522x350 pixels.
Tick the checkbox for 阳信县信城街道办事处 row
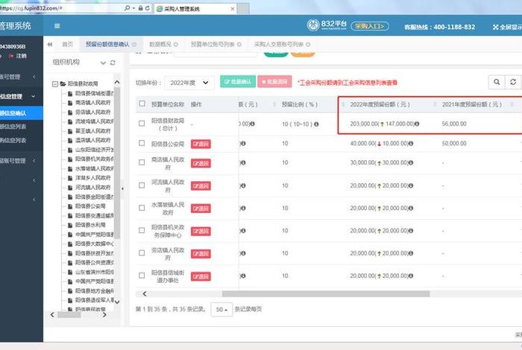[142, 276]
